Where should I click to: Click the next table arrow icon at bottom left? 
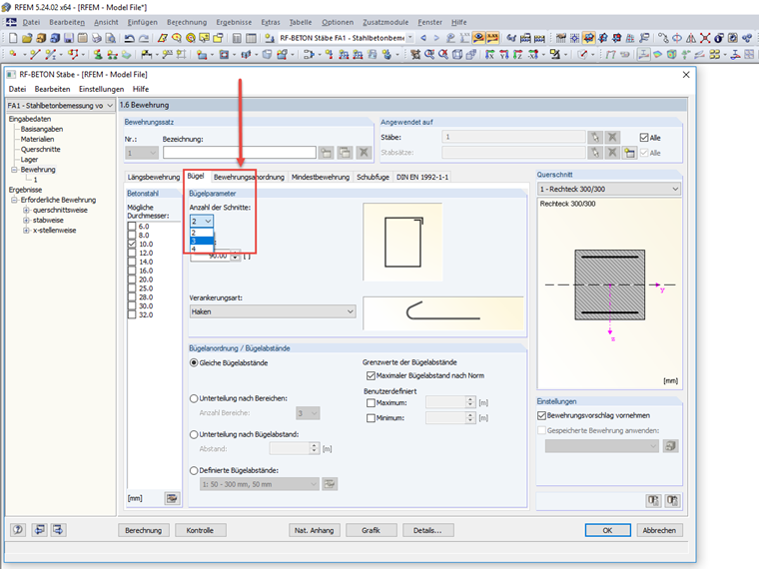pos(58,530)
